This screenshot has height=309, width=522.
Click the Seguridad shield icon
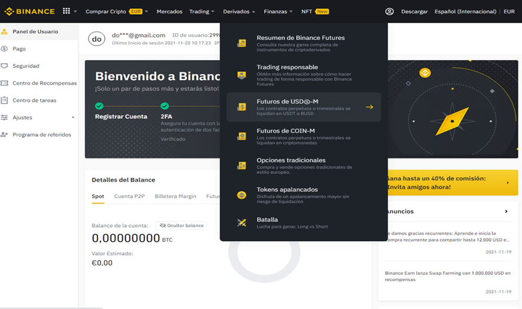tap(4, 66)
